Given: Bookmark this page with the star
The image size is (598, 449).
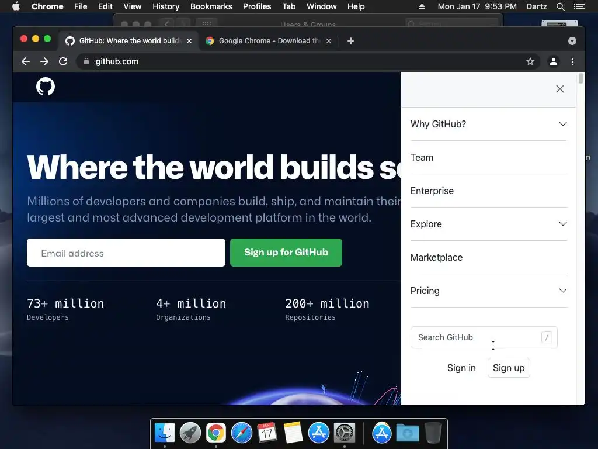Looking at the screenshot, I should (x=530, y=61).
